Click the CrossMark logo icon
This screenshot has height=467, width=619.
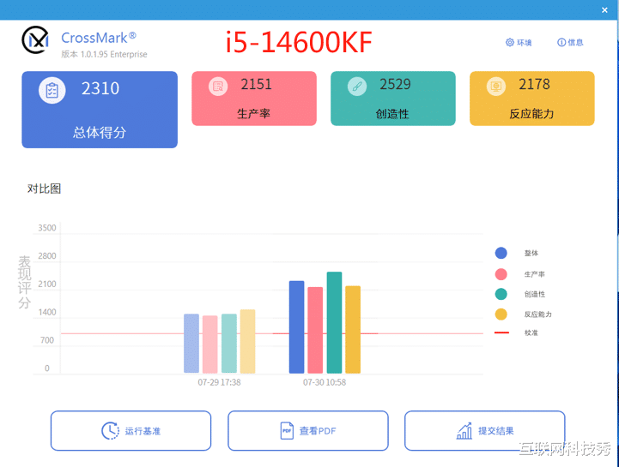35,39
